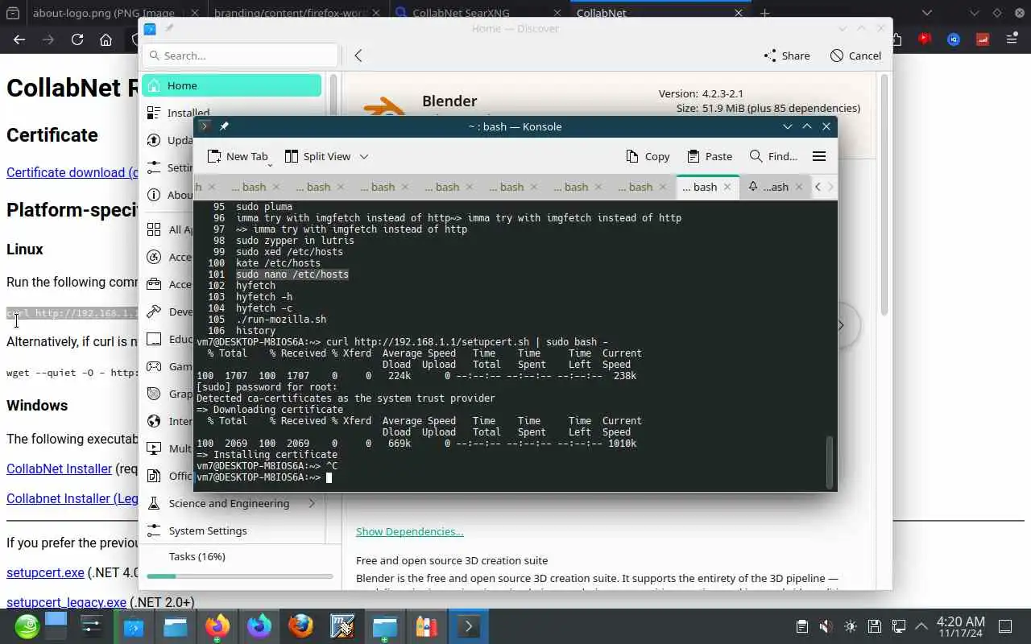Open CollabNet Installer link in Firefox
Image resolution: width=1031 pixels, height=644 pixels.
tap(59, 469)
